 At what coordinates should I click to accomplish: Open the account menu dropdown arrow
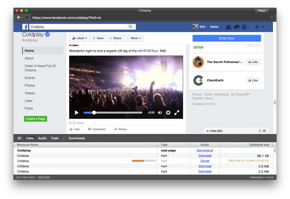263,27
